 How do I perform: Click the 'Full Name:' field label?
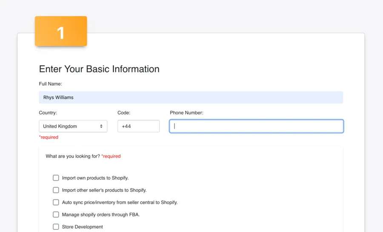50,84
